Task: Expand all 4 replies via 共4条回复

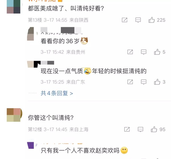Action: pyautogui.click(x=57, y=93)
